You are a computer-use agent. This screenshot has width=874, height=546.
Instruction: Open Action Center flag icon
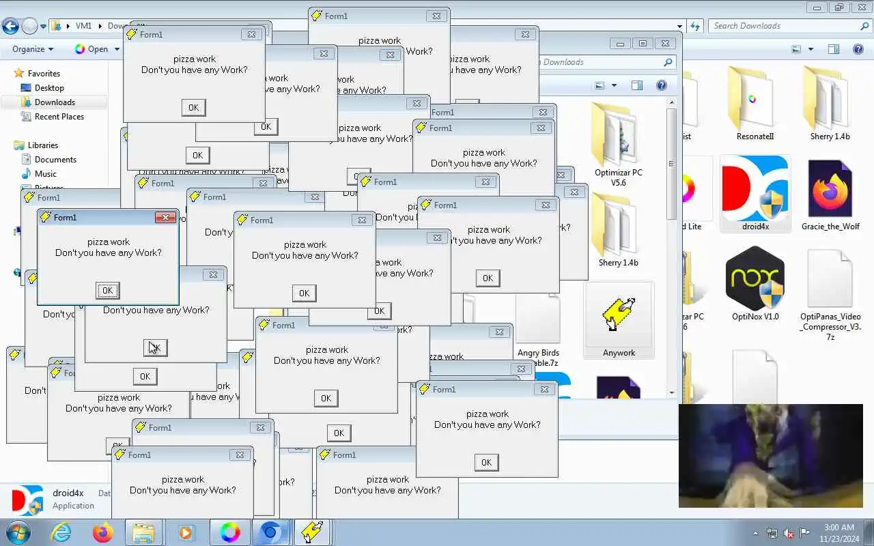click(x=805, y=533)
